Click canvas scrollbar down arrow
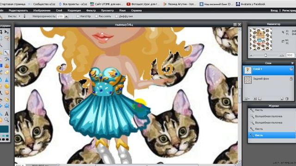The height and width of the screenshot is (166, 296). click(x=240, y=162)
